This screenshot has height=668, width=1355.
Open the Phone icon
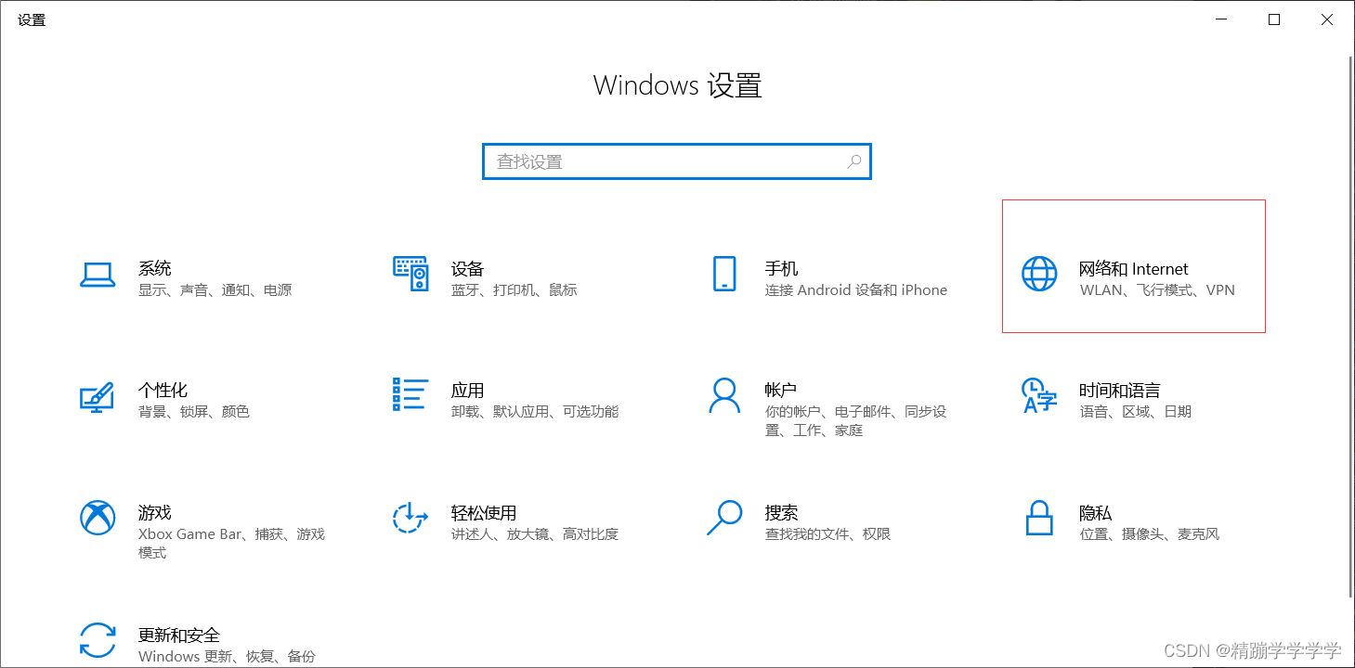(x=724, y=274)
